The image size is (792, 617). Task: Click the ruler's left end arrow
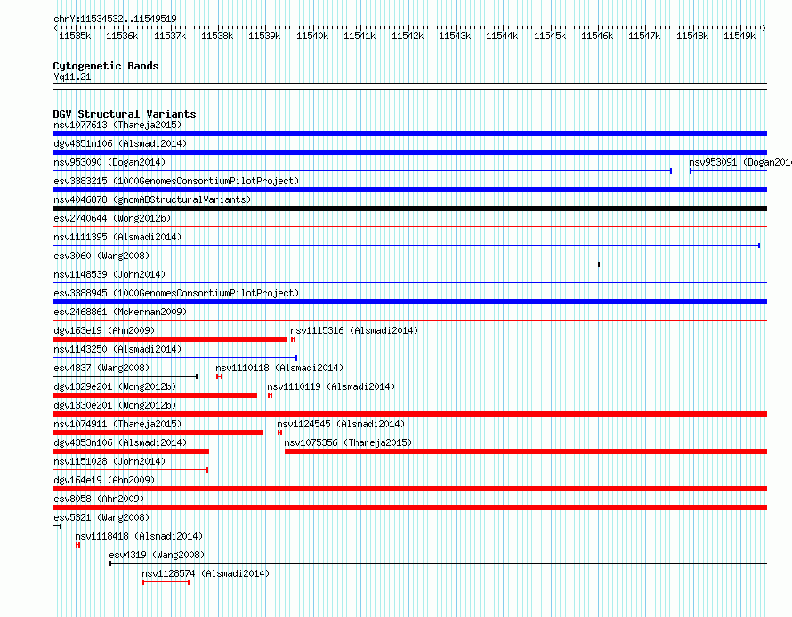click(x=55, y=28)
